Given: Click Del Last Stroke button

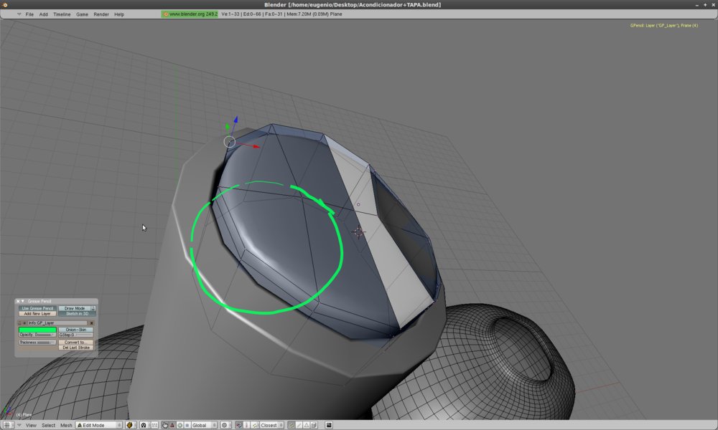Looking at the screenshot, I should tap(76, 348).
